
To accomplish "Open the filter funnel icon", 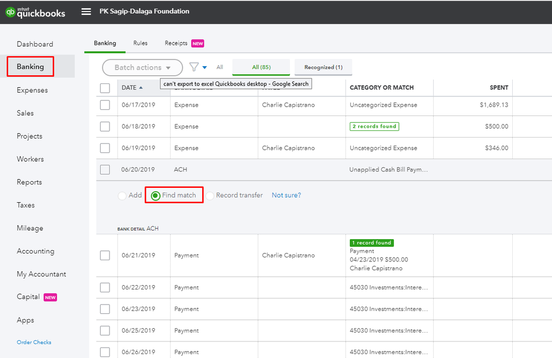I will click(x=194, y=67).
